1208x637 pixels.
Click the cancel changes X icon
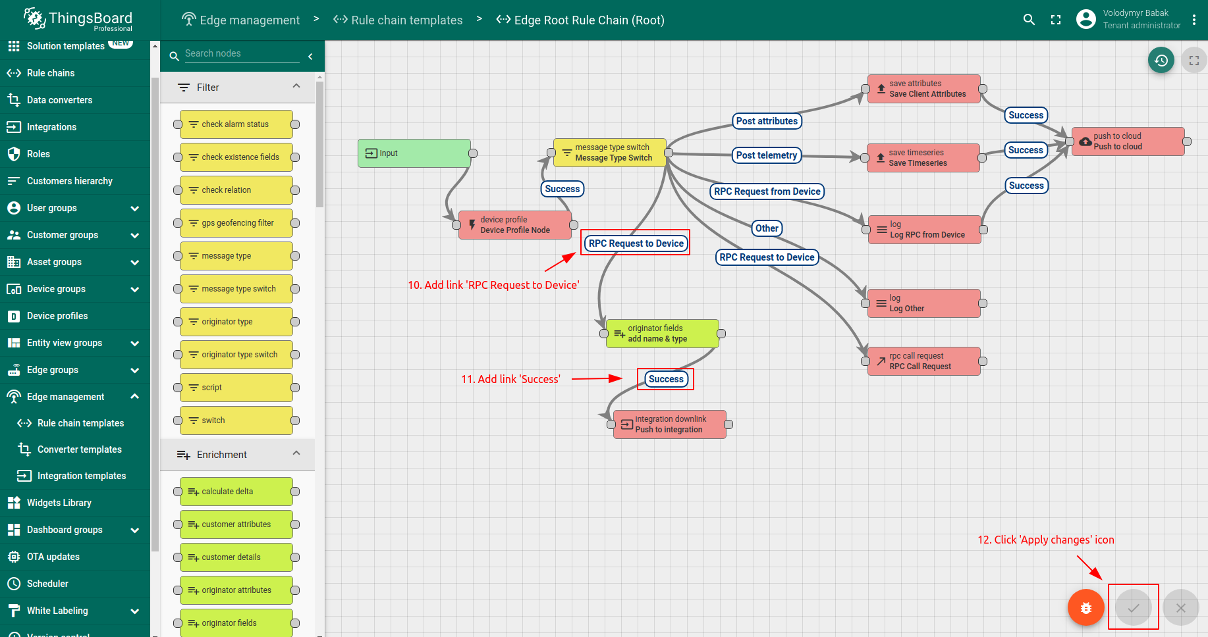pos(1181,607)
